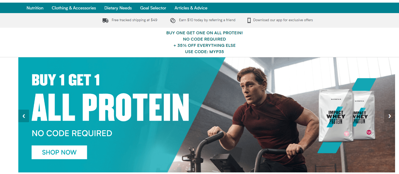Open Earn $10 referring a friend link
The width and height of the screenshot is (399, 174).
tap(207, 20)
